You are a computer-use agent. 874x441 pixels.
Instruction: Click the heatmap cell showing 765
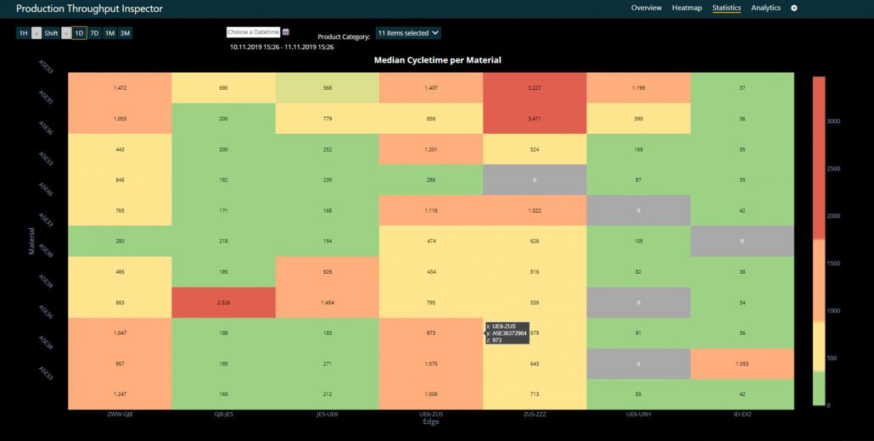tap(120, 210)
